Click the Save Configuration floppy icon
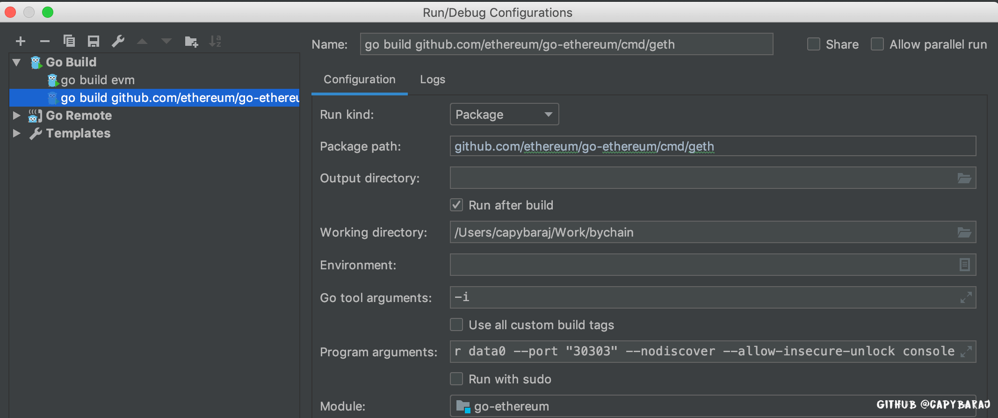998x418 pixels. [x=94, y=41]
